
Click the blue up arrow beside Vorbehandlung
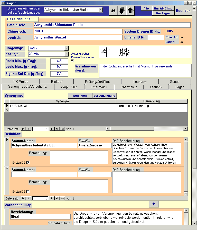pos(154,204)
